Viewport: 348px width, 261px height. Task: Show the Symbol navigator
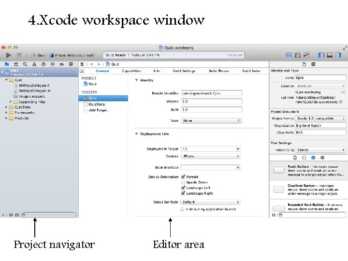[16, 64]
